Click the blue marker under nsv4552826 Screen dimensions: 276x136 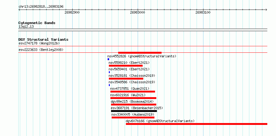pos(109,59)
